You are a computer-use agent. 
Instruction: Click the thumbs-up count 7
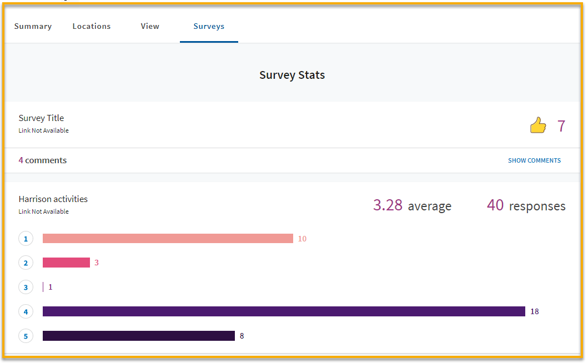561,126
